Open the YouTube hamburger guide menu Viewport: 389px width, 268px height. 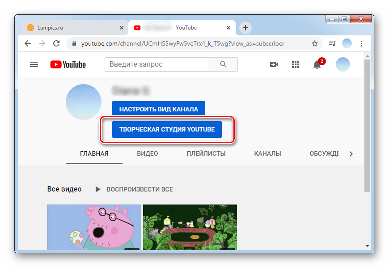click(x=34, y=64)
